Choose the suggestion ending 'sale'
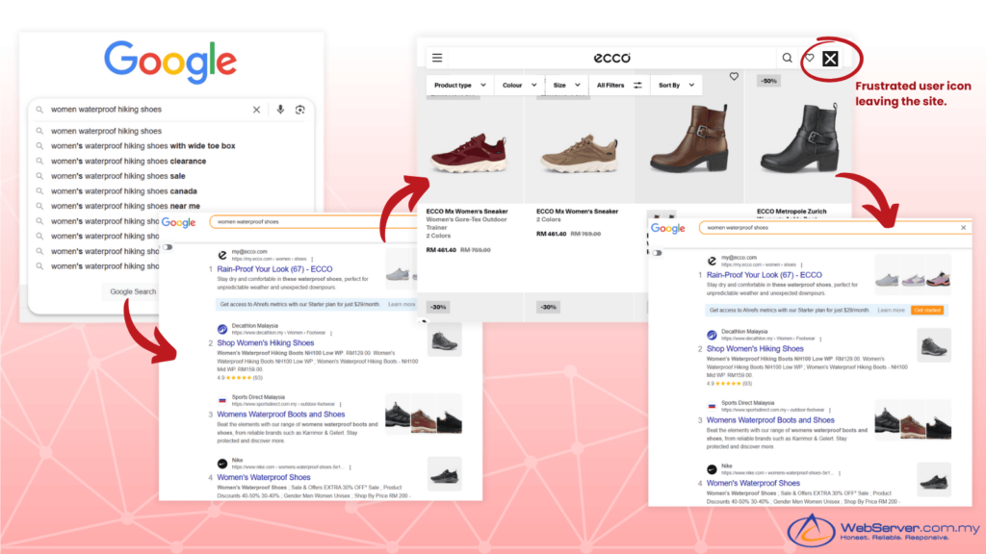Screen dimensions: 986x554 [118, 176]
